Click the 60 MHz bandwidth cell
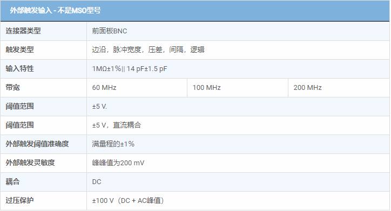 pyautogui.click(x=137, y=88)
